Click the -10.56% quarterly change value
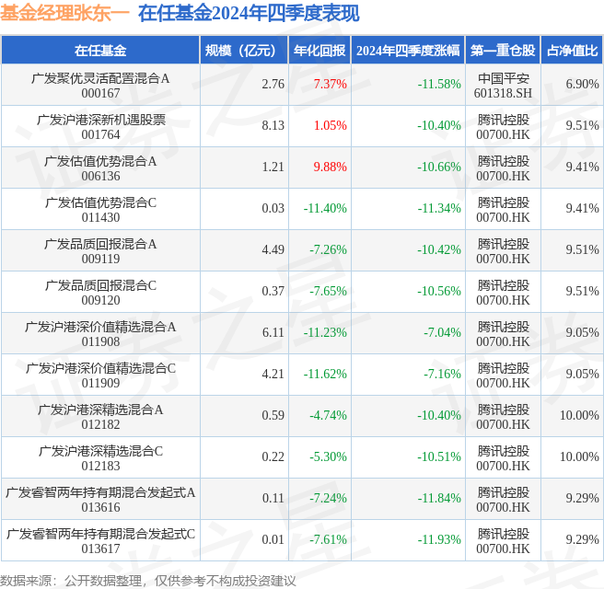Viewport: 604px width, 589px height. pyautogui.click(x=439, y=291)
